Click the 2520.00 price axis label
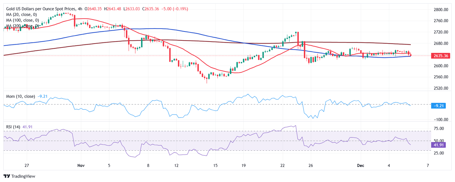 coord(439,88)
